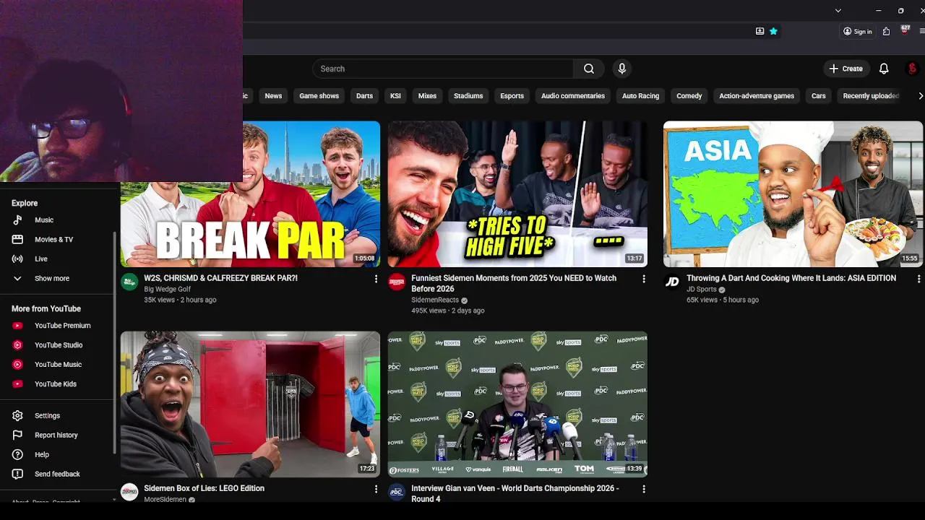Click the browser bookmark star icon

773,31
